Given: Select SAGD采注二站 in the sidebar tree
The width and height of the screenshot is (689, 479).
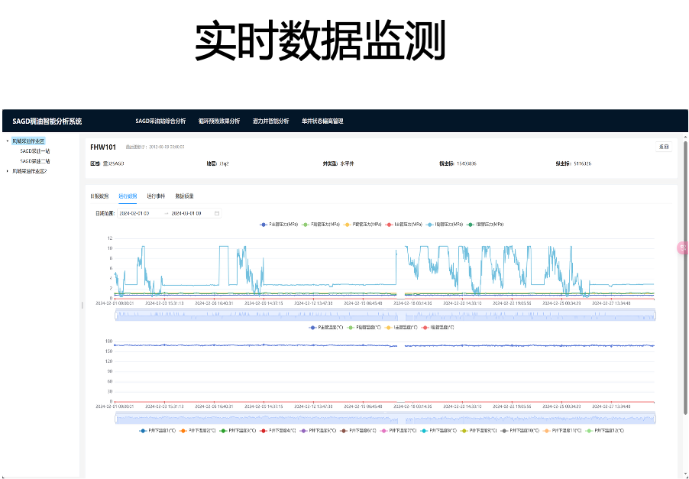Looking at the screenshot, I should pyautogui.click(x=35, y=161).
